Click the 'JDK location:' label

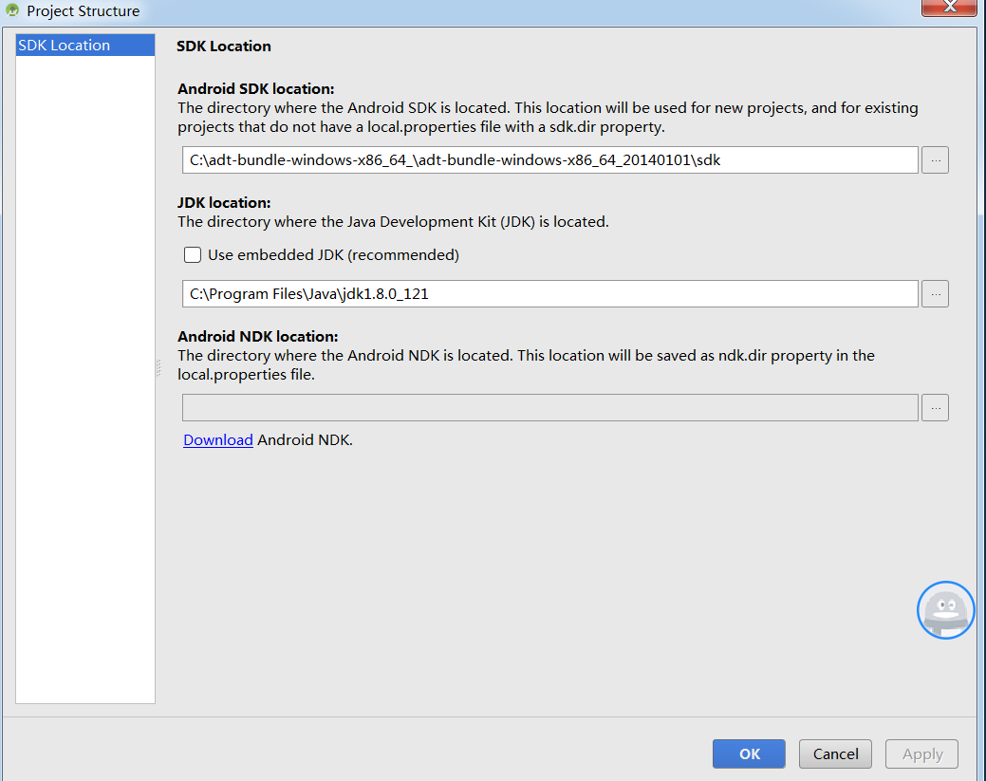(x=224, y=202)
